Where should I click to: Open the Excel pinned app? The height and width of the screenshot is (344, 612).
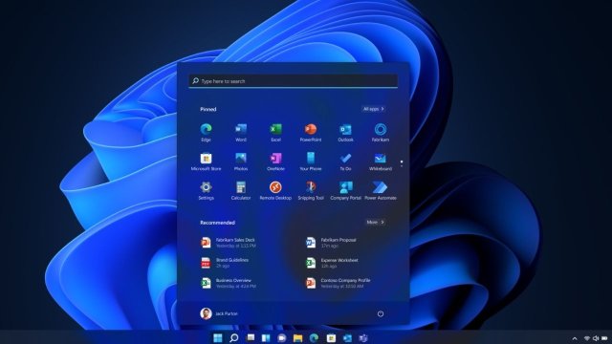click(275, 133)
